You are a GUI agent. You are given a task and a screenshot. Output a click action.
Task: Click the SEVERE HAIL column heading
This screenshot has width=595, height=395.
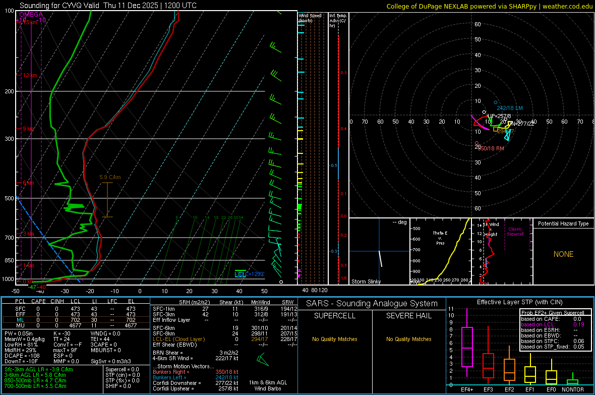[408, 316]
